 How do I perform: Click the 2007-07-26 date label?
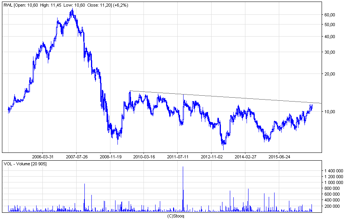pos(77,157)
